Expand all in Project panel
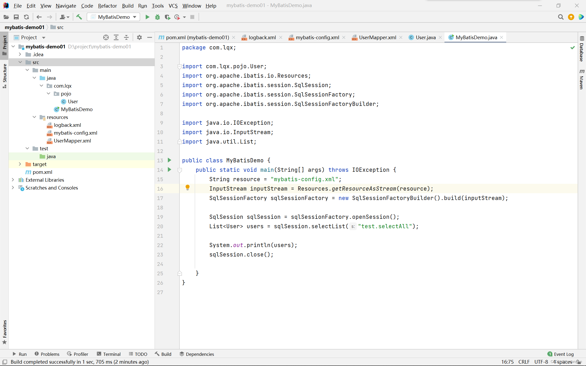The width and height of the screenshot is (586, 366). [x=116, y=37]
